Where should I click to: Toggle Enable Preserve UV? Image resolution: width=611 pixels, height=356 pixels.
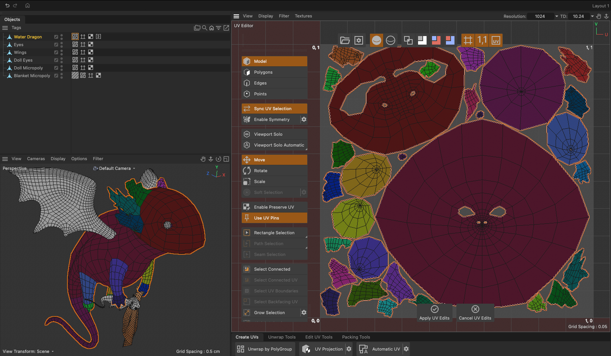coord(274,207)
